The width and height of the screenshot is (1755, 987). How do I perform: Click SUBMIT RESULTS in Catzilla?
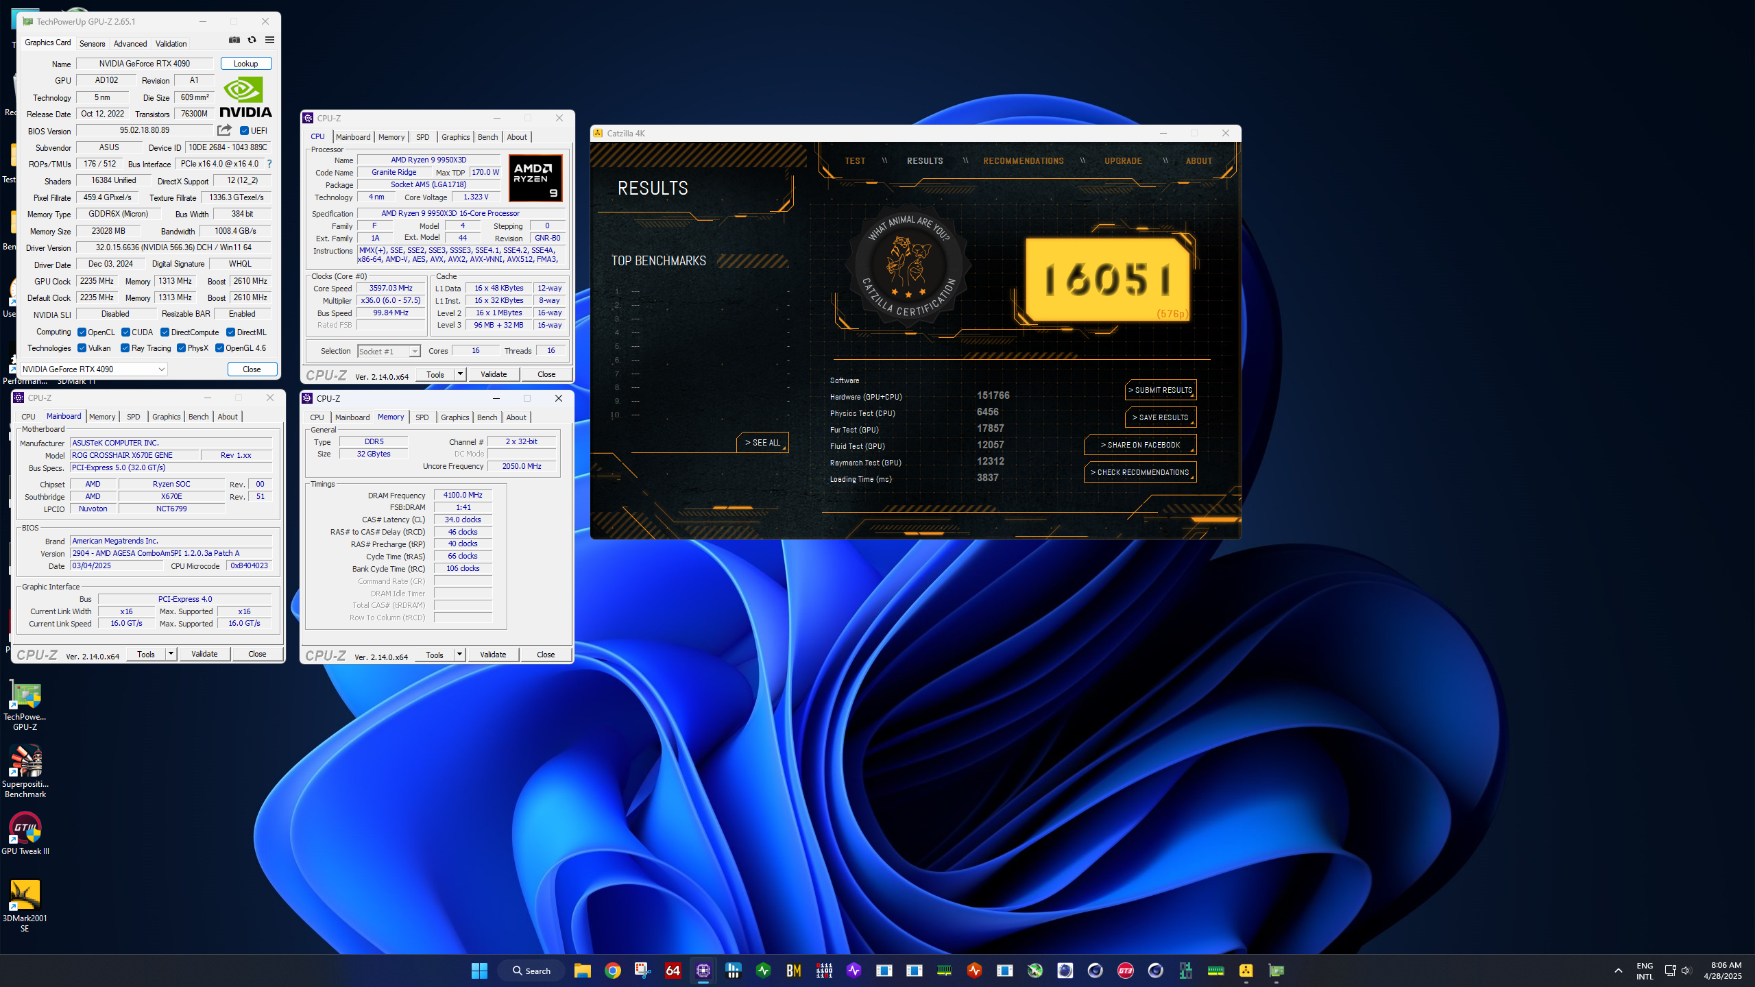click(1161, 390)
